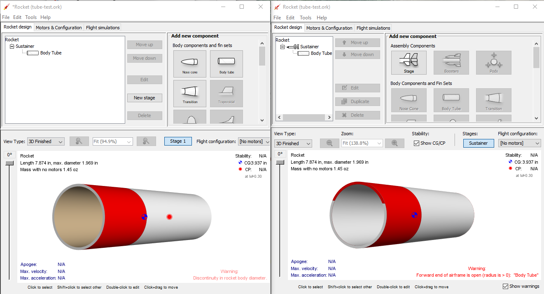Select the Nose Cone icon in the newer window
The width and height of the screenshot is (544, 294).
pyautogui.click(x=409, y=100)
